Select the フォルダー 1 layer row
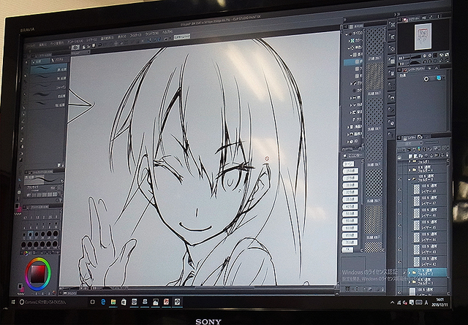468x325 pixels. click(427, 281)
